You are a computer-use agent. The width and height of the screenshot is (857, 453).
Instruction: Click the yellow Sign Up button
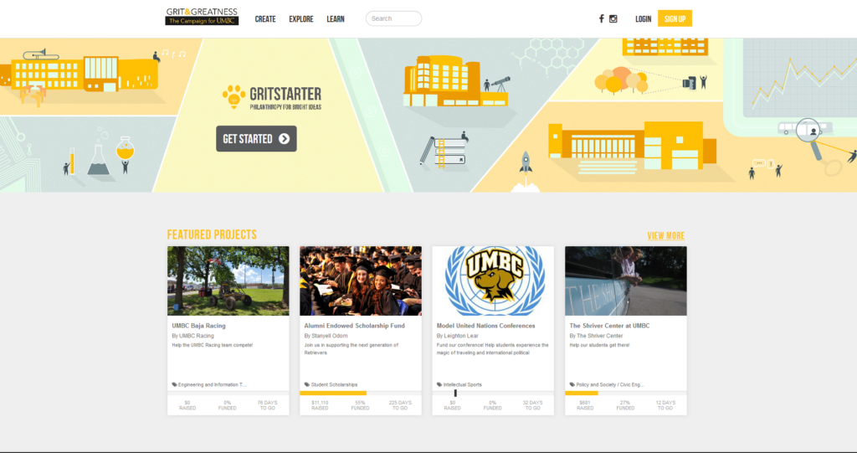click(675, 18)
